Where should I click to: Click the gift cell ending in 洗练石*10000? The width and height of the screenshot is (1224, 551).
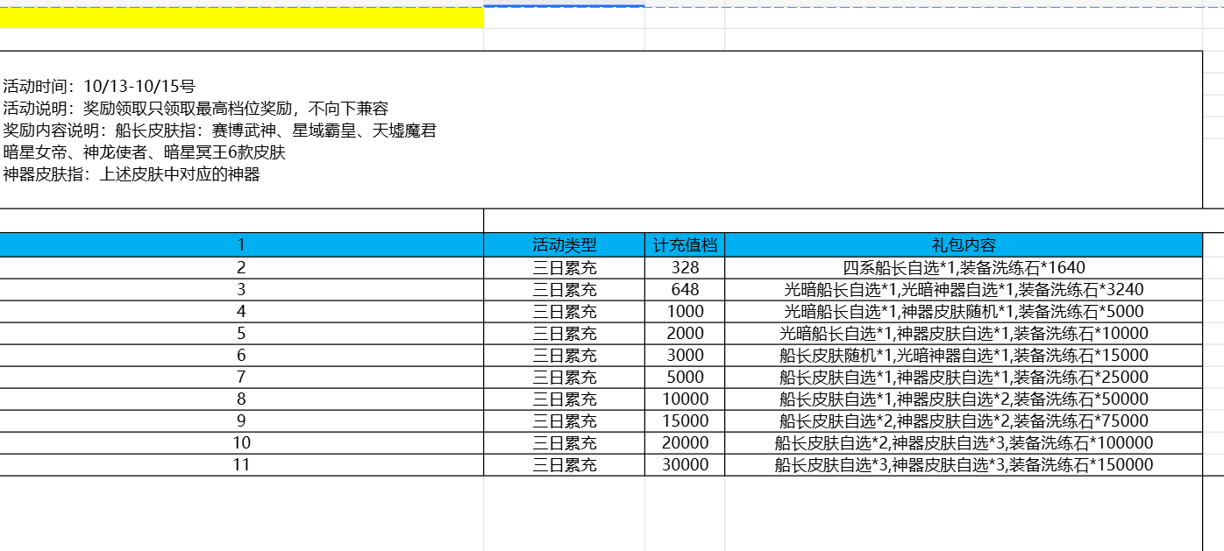[964, 334]
